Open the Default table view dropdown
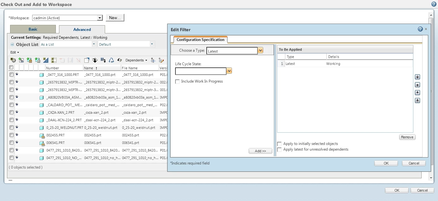The height and width of the screenshot is (201, 438). click(x=152, y=44)
